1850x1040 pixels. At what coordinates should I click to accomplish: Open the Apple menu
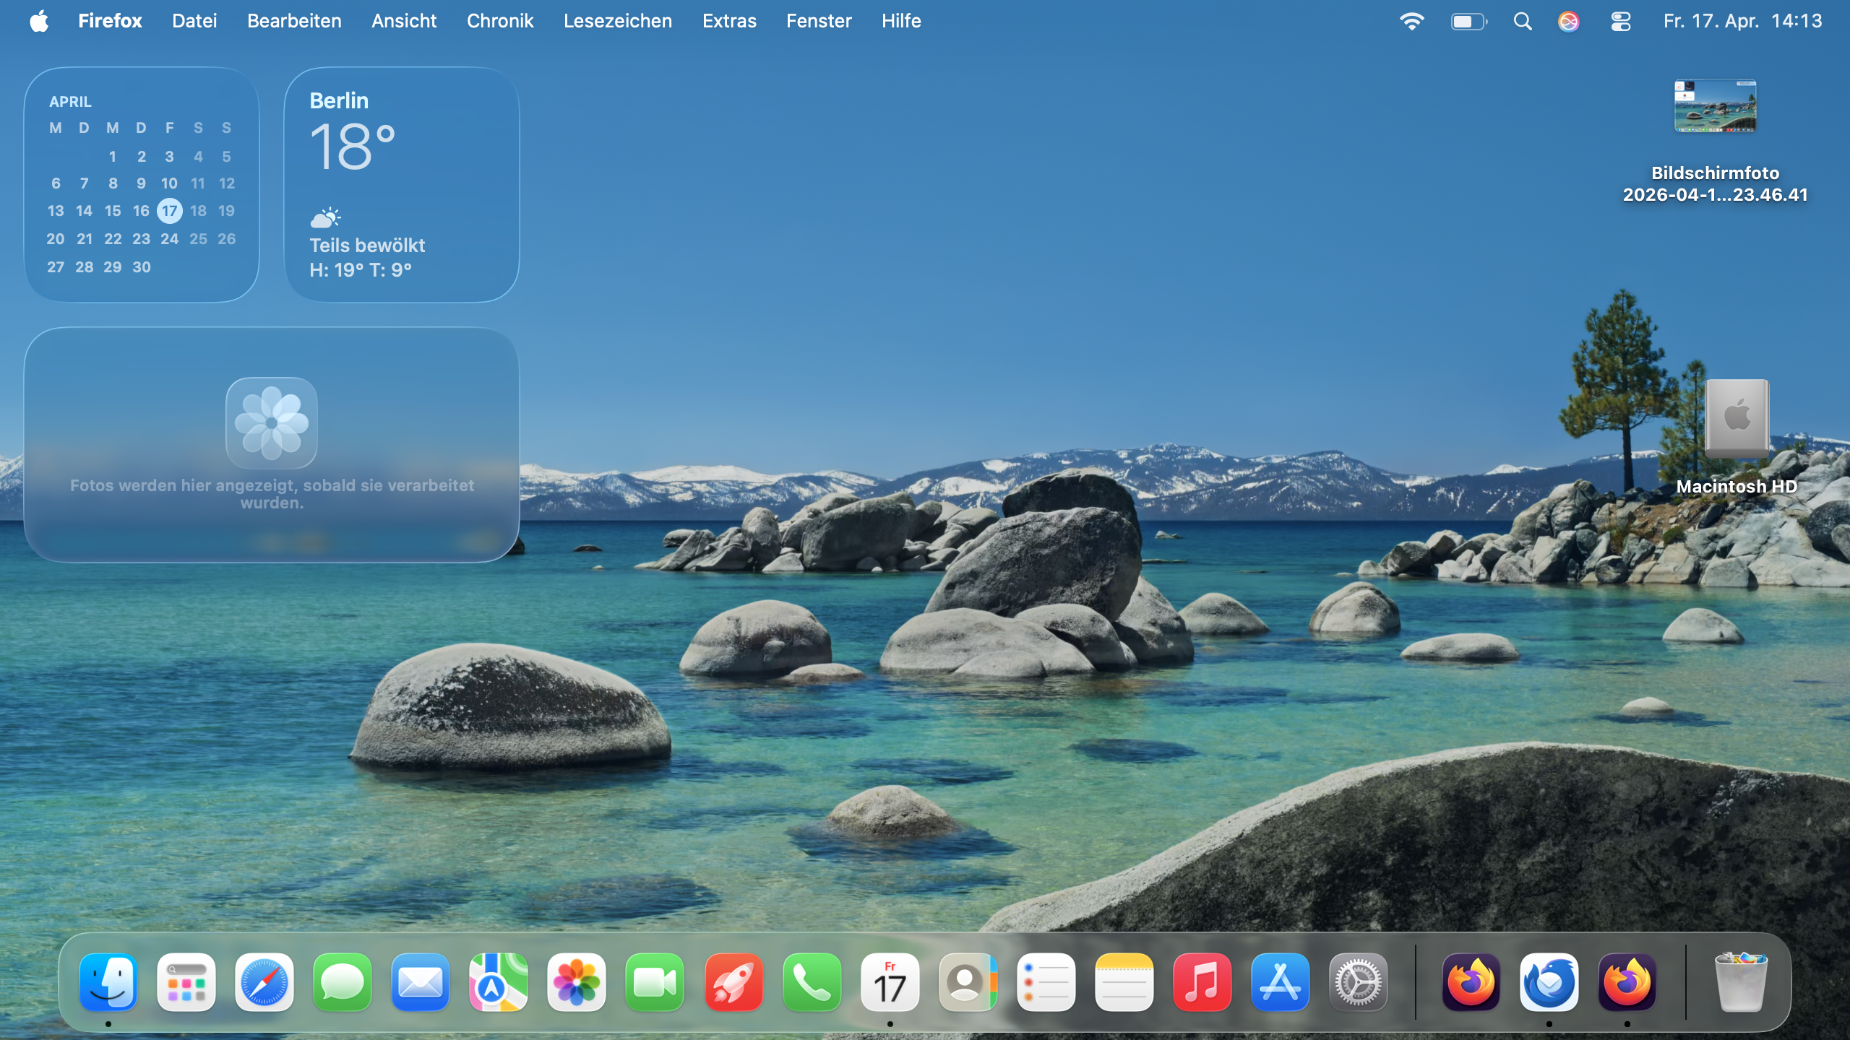pos(39,22)
